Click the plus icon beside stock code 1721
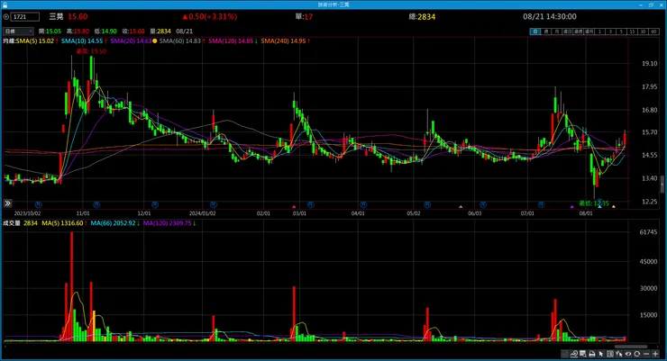Screen dimensions: 667x361 [x=6, y=16]
